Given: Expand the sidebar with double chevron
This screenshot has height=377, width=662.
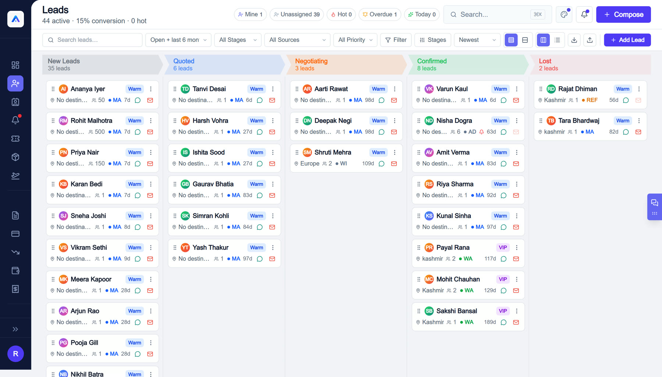Looking at the screenshot, I should (x=15, y=329).
